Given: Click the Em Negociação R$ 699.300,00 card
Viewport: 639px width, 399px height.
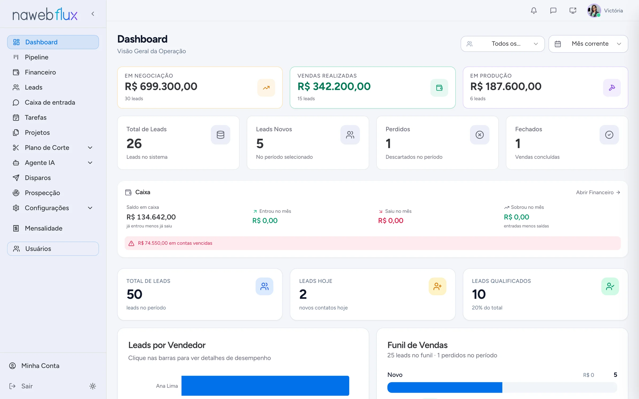Looking at the screenshot, I should pos(200,88).
